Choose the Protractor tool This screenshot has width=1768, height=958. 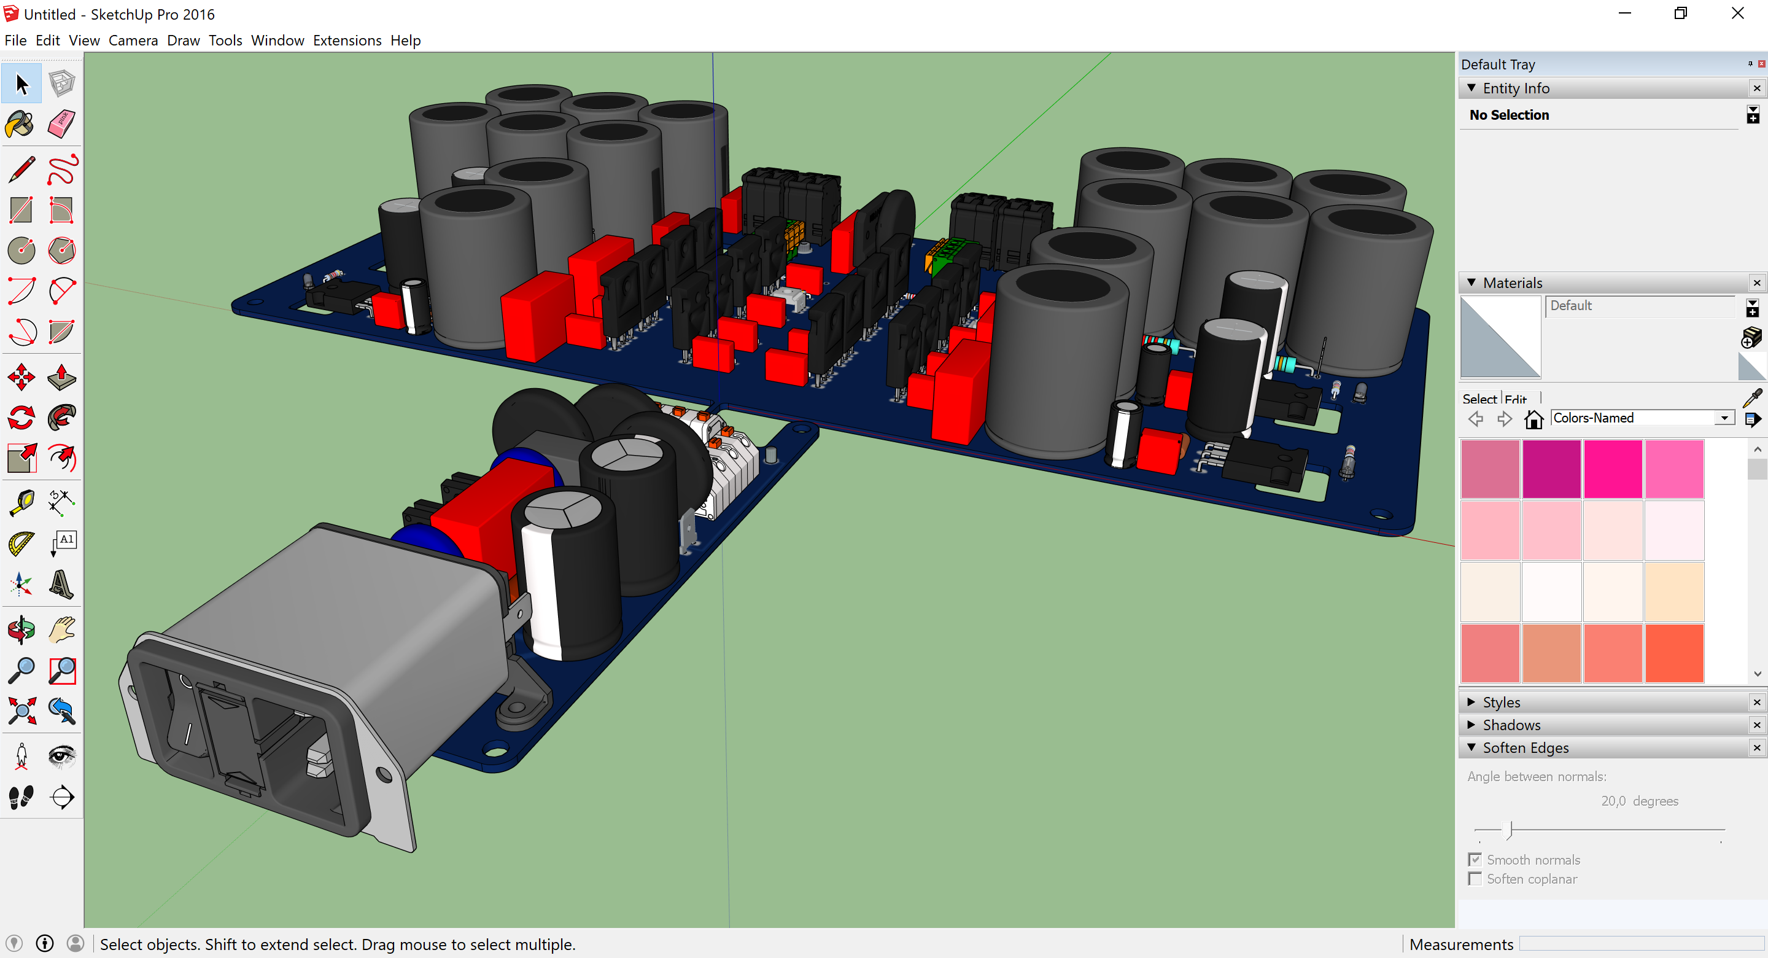pyautogui.click(x=21, y=544)
